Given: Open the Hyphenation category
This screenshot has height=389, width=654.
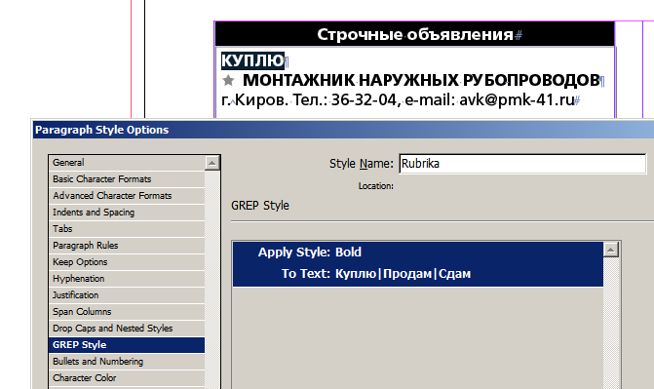Looking at the screenshot, I should 127,279.
